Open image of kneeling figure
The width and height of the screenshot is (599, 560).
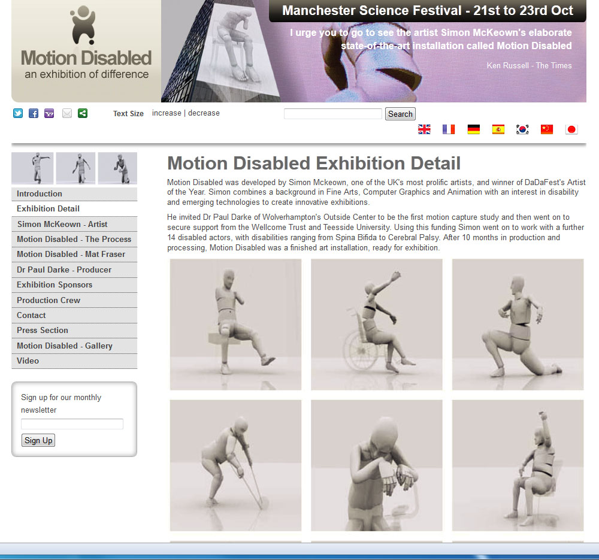pos(518,324)
